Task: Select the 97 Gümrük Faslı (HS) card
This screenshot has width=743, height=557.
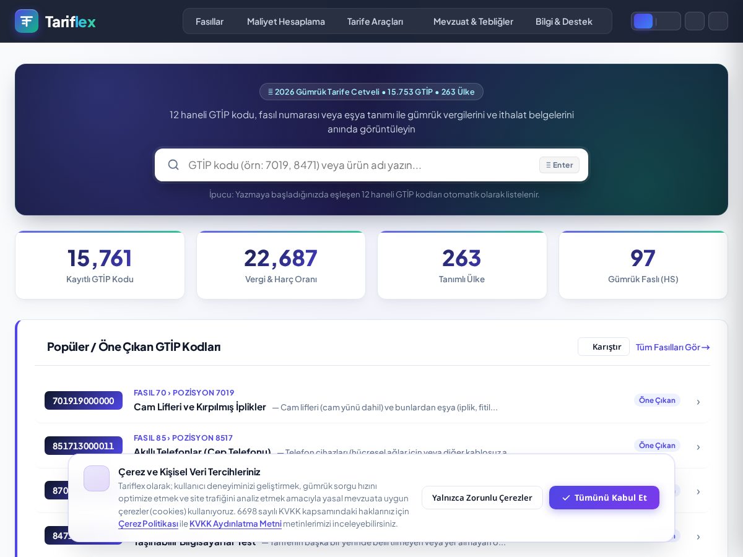Action: [643, 265]
